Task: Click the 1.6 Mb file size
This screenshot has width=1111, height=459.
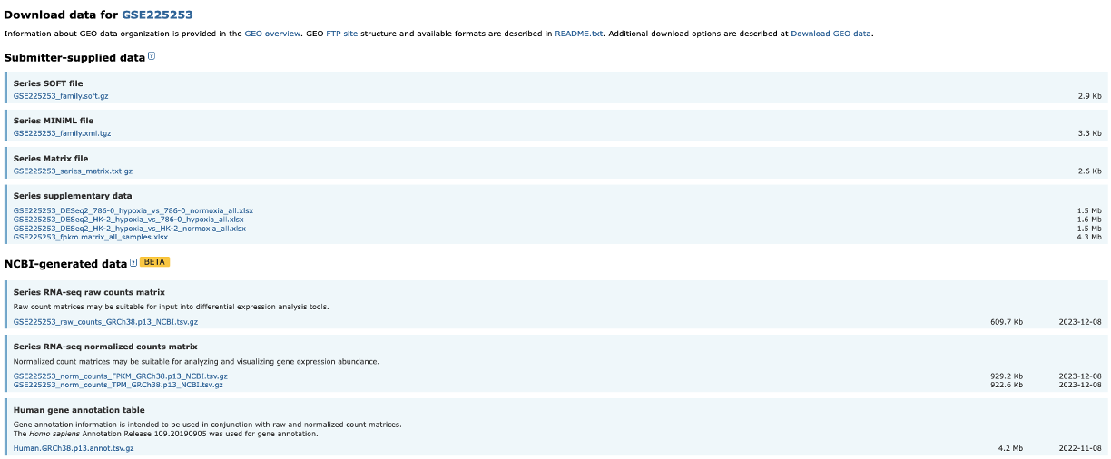Action: point(1089,220)
